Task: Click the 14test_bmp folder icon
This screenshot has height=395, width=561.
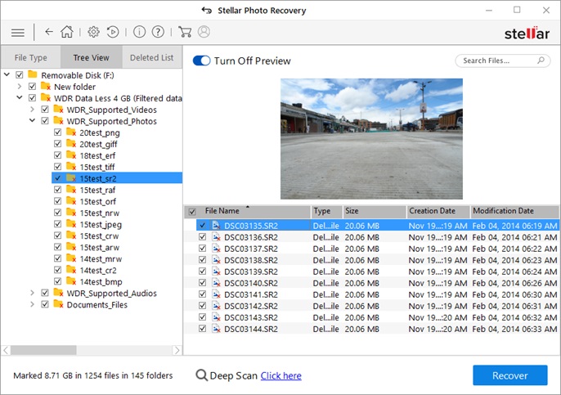Action: coord(71,281)
